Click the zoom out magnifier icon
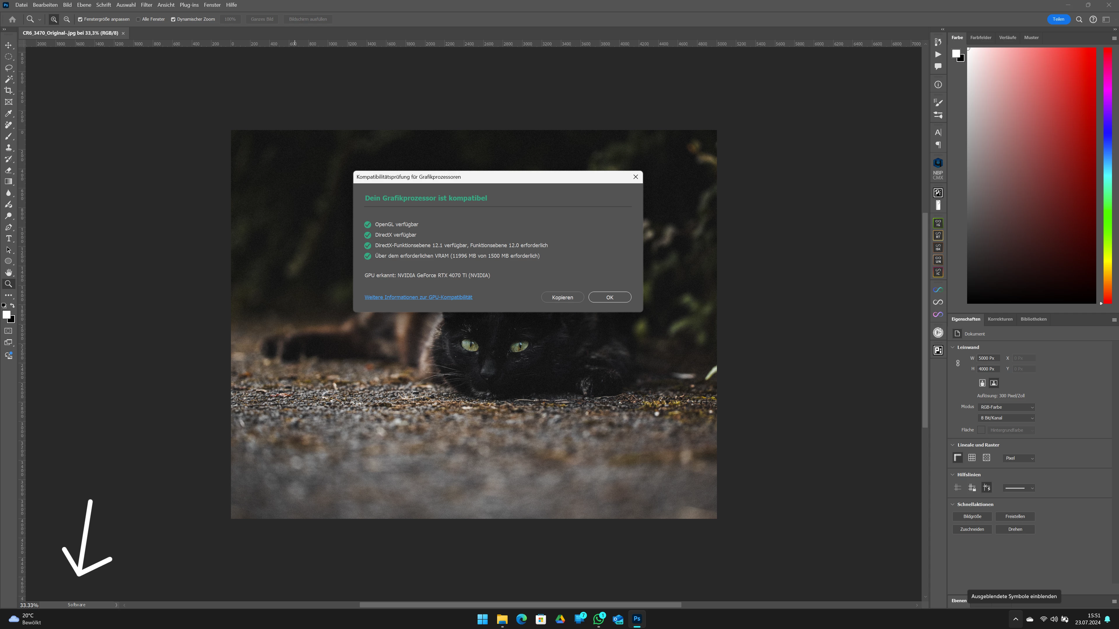1119x629 pixels. tap(66, 19)
